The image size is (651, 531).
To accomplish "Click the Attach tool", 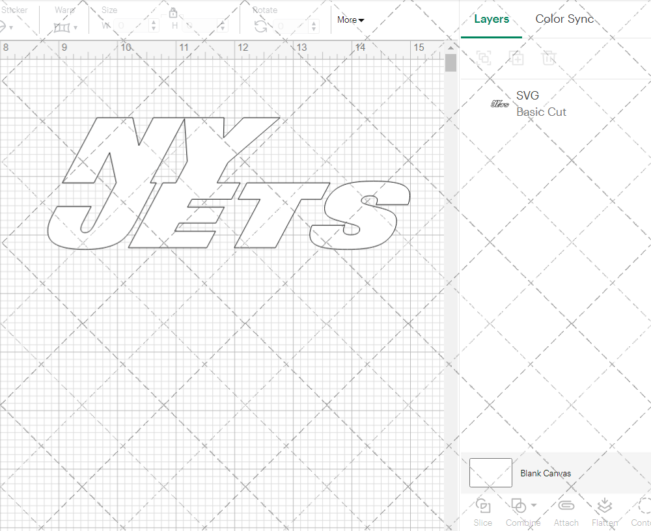I will coord(566,513).
